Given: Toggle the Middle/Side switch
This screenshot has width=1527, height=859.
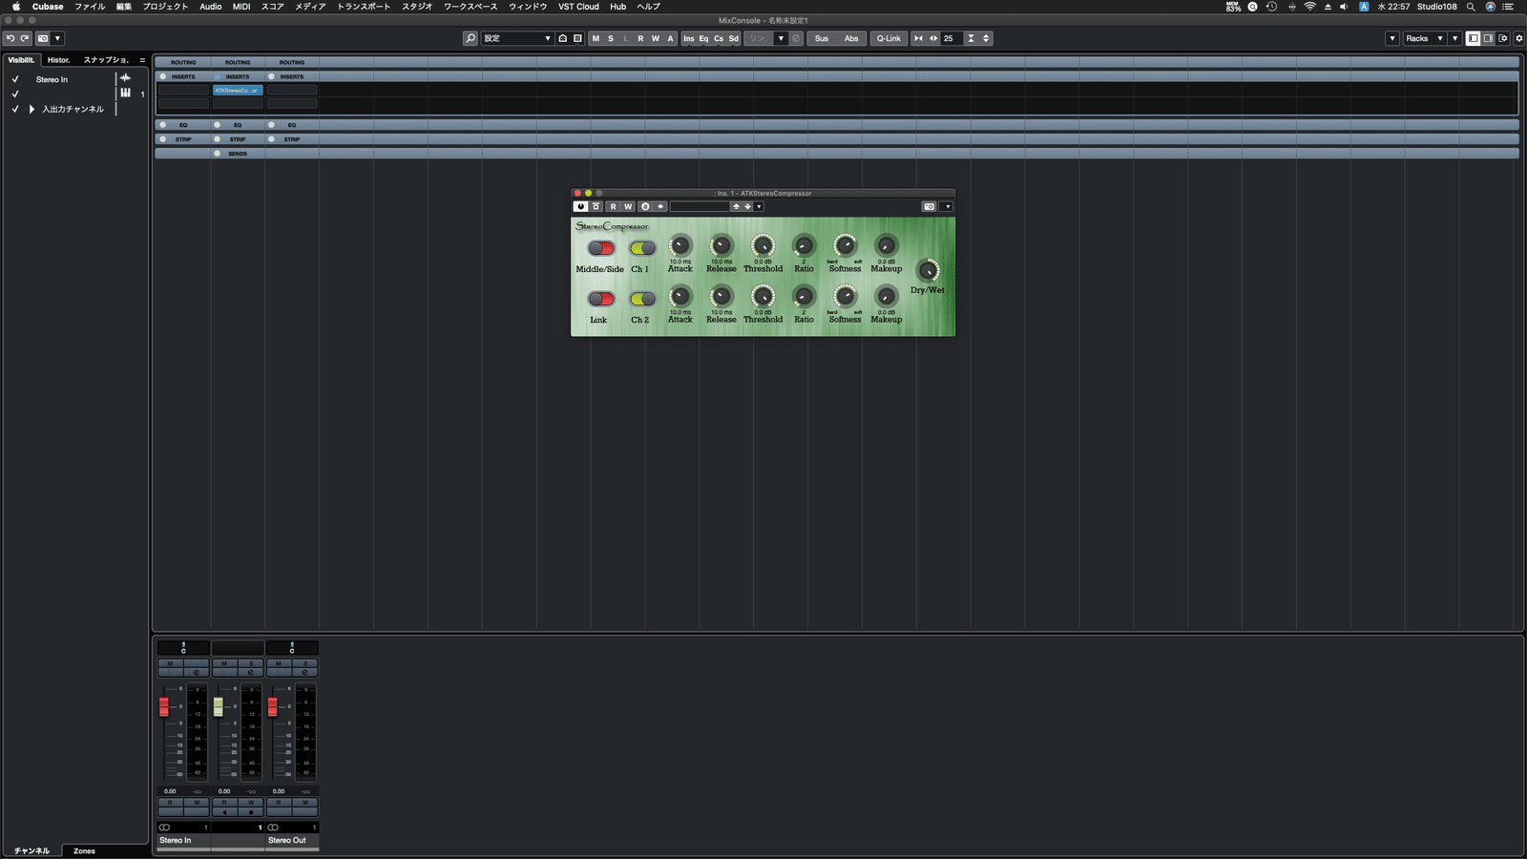Looking at the screenshot, I should (601, 248).
